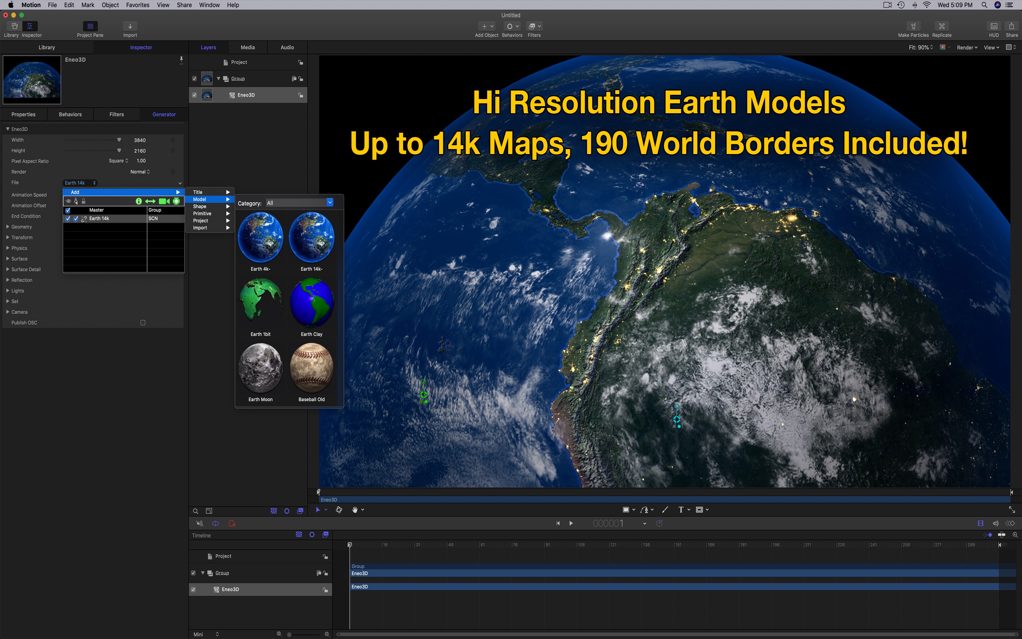The image size is (1022, 639).
Task: Click the Share toolbar icon
Action: click(1011, 26)
